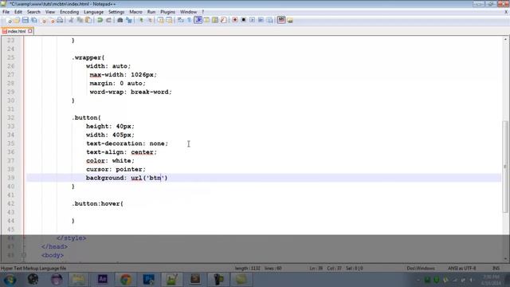Open Chrome from the taskbar
This screenshot has height=287, width=510.
pos(126,280)
